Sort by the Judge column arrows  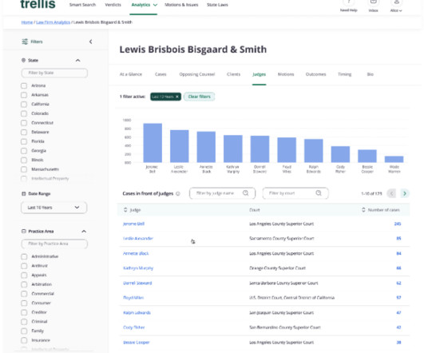[125, 210]
